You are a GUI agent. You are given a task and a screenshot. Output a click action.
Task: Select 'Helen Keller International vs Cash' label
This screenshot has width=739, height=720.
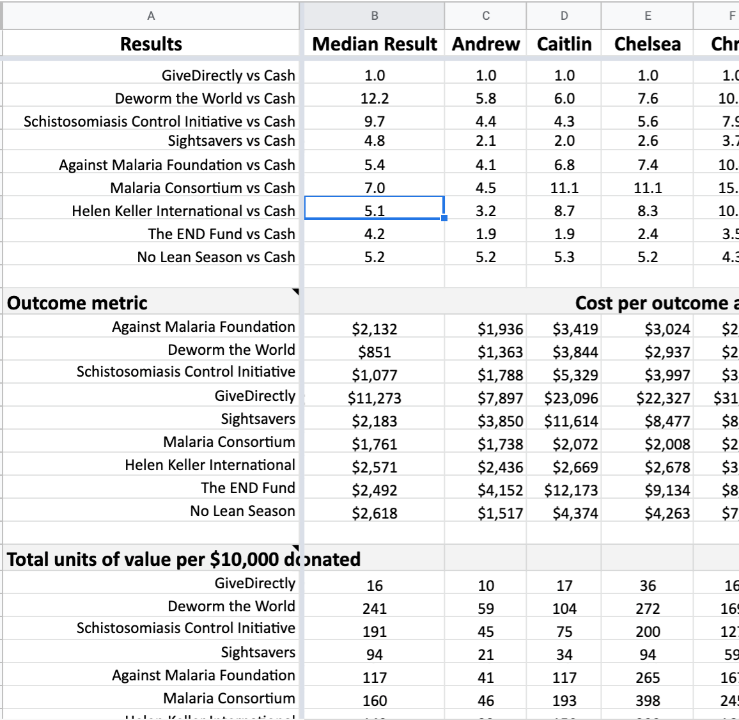pos(183,211)
